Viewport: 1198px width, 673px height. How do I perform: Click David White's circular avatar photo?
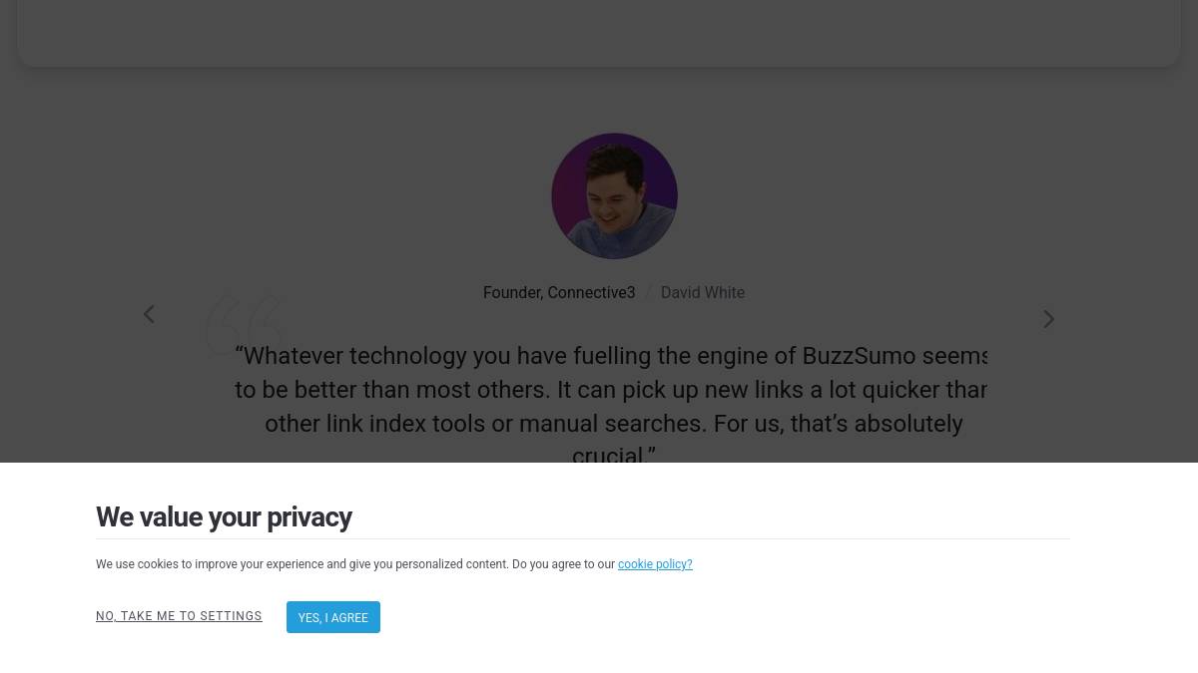point(614,196)
